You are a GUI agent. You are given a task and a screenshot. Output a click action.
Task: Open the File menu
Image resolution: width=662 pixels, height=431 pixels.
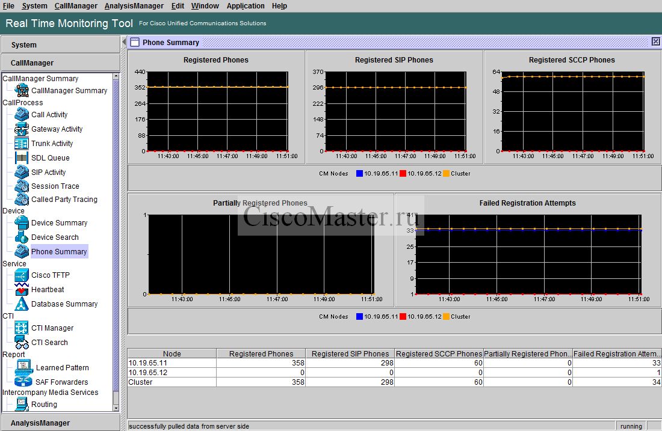tap(8, 6)
